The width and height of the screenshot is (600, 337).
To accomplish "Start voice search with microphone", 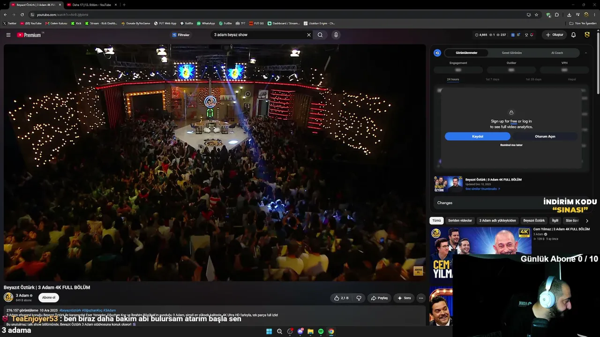I will [x=336, y=35].
